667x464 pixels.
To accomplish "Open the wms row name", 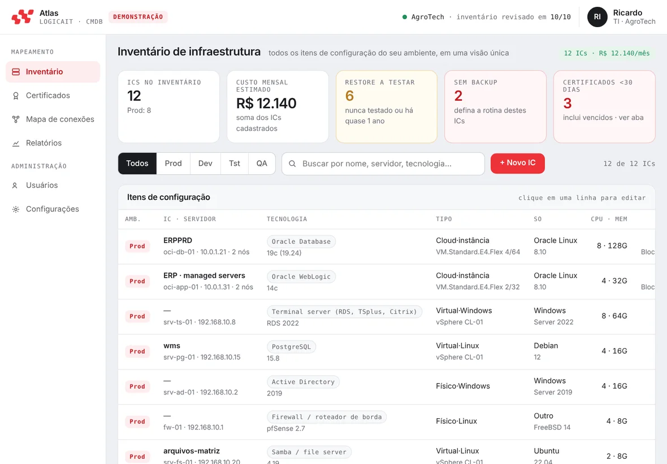I will 172,346.
